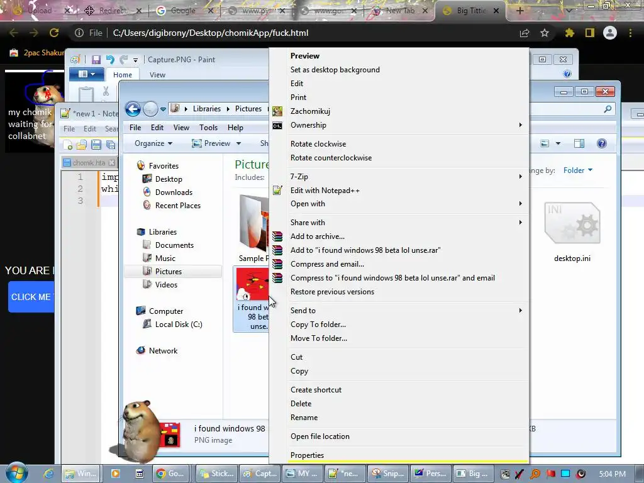Open Explorer's search magnifier icon
This screenshot has width=644, height=483.
pos(608,109)
